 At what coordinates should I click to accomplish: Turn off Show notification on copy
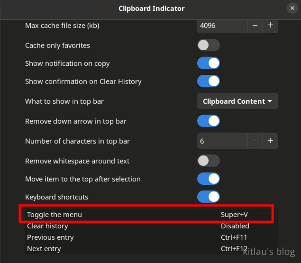[209, 63]
